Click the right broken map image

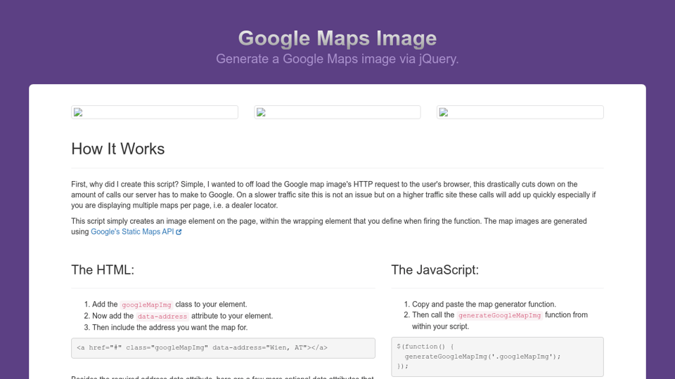pos(520,112)
